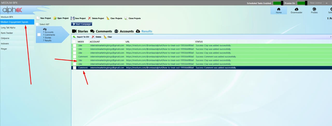The width and height of the screenshot is (332, 126).
Task: Click the Clear Projects broom icon
Action: [108, 18]
